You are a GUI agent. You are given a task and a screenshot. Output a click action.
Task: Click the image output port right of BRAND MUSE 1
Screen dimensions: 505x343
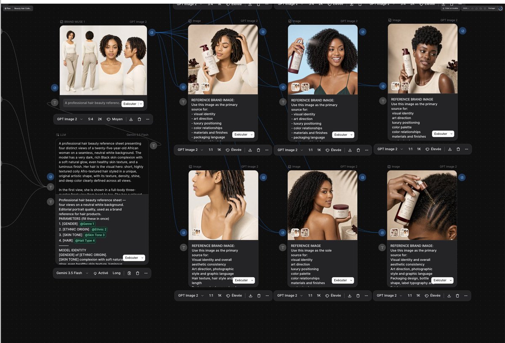click(x=151, y=32)
